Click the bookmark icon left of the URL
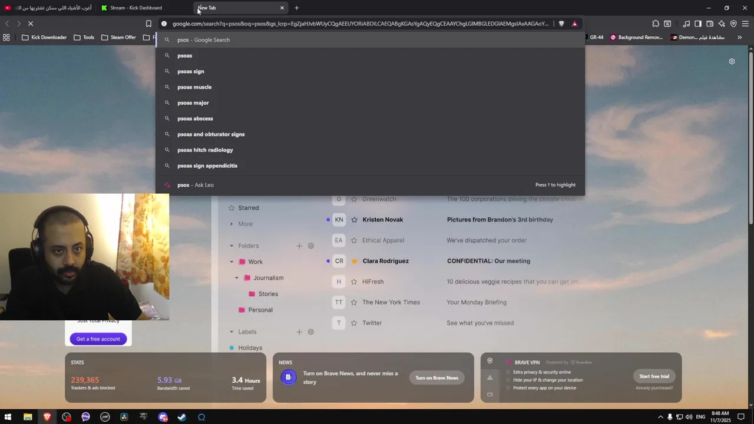The height and width of the screenshot is (424, 754). click(148, 24)
